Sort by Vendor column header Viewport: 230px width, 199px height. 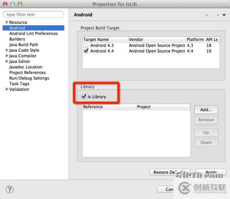[x=157, y=39]
